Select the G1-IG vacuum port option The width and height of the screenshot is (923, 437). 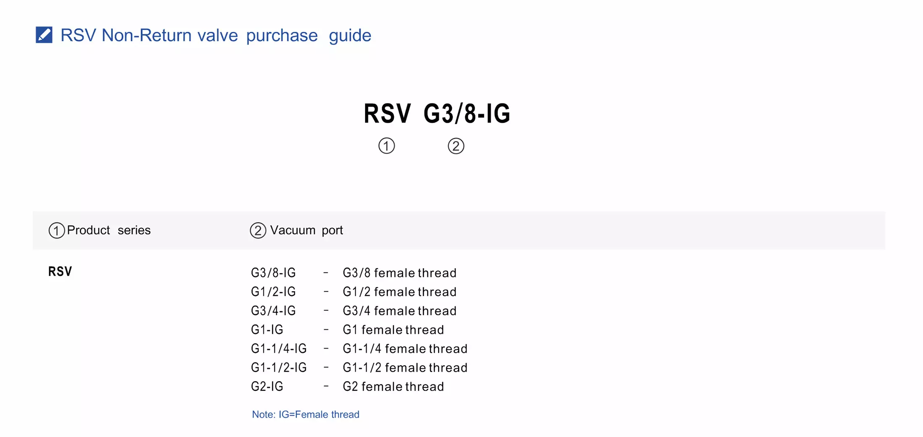click(x=267, y=330)
